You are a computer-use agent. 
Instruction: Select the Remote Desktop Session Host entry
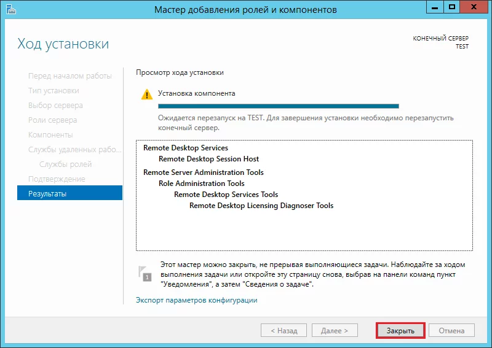(x=208, y=159)
